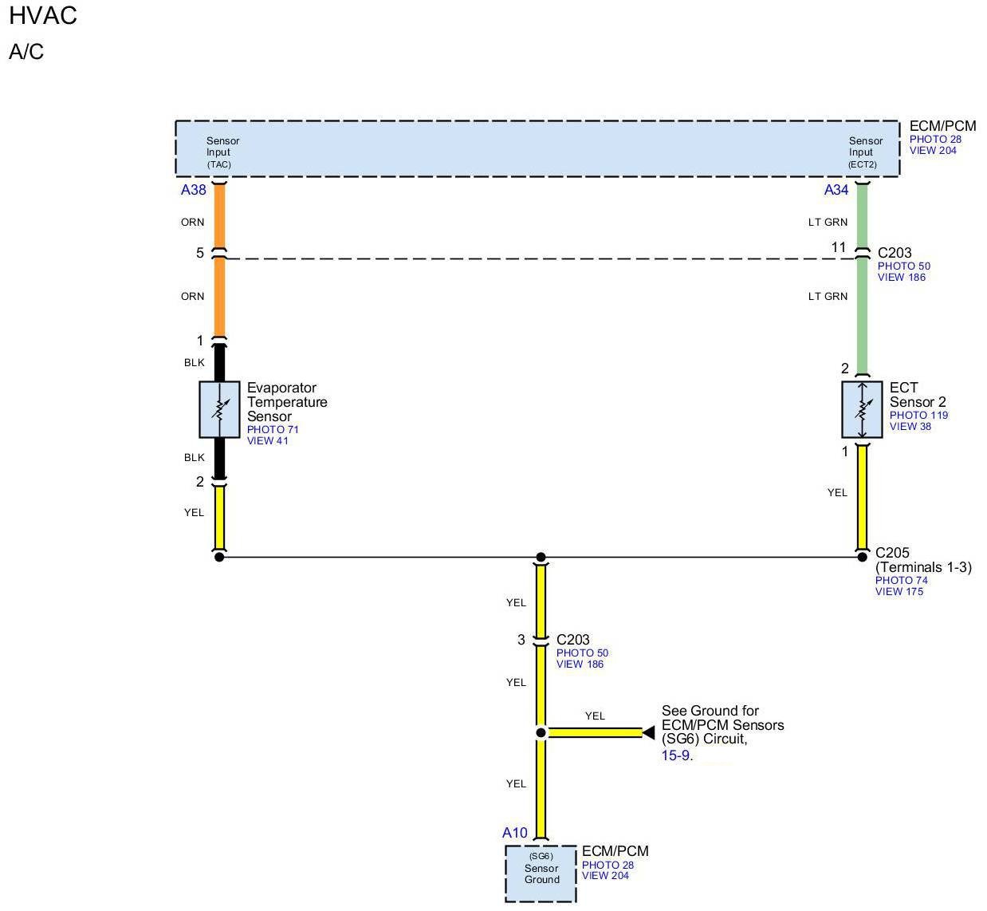Open PHOTO 28 link beside bottom ECM/PCM
This screenshot has width=987, height=911.
pos(608,865)
